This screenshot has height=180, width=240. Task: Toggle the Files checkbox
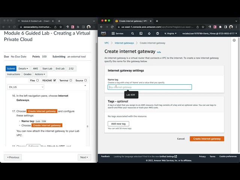click(37, 80)
